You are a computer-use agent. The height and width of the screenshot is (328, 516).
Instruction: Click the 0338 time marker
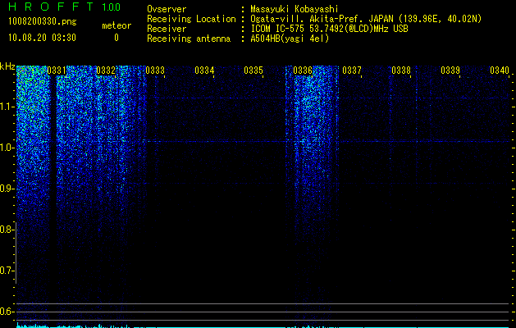401,71
